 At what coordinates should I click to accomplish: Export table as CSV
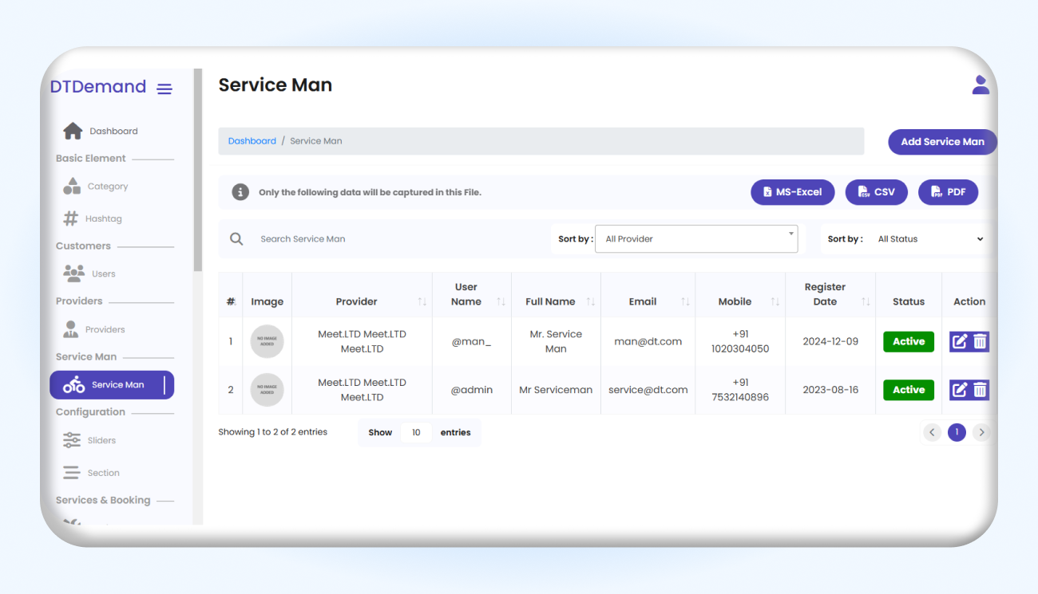pyautogui.click(x=876, y=192)
